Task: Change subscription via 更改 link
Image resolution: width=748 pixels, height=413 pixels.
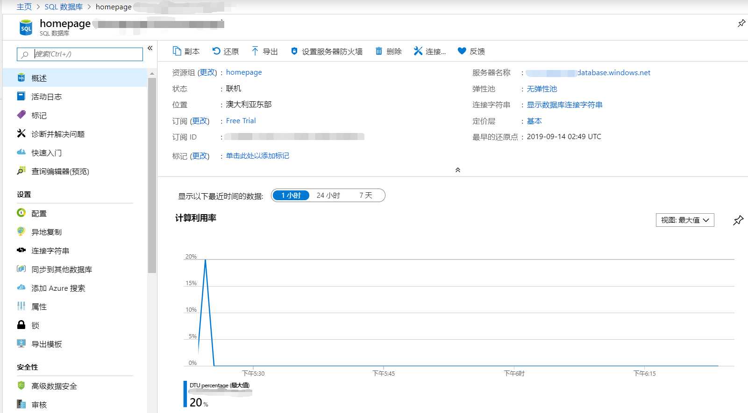Action: pos(200,121)
